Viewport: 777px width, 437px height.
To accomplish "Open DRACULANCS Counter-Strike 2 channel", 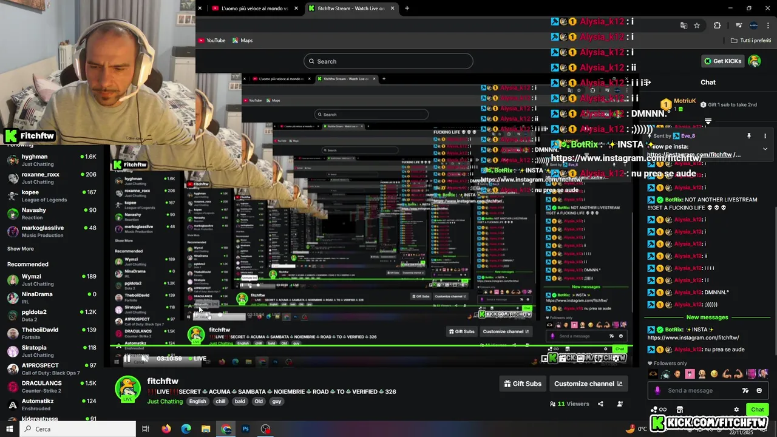I will (x=52, y=387).
